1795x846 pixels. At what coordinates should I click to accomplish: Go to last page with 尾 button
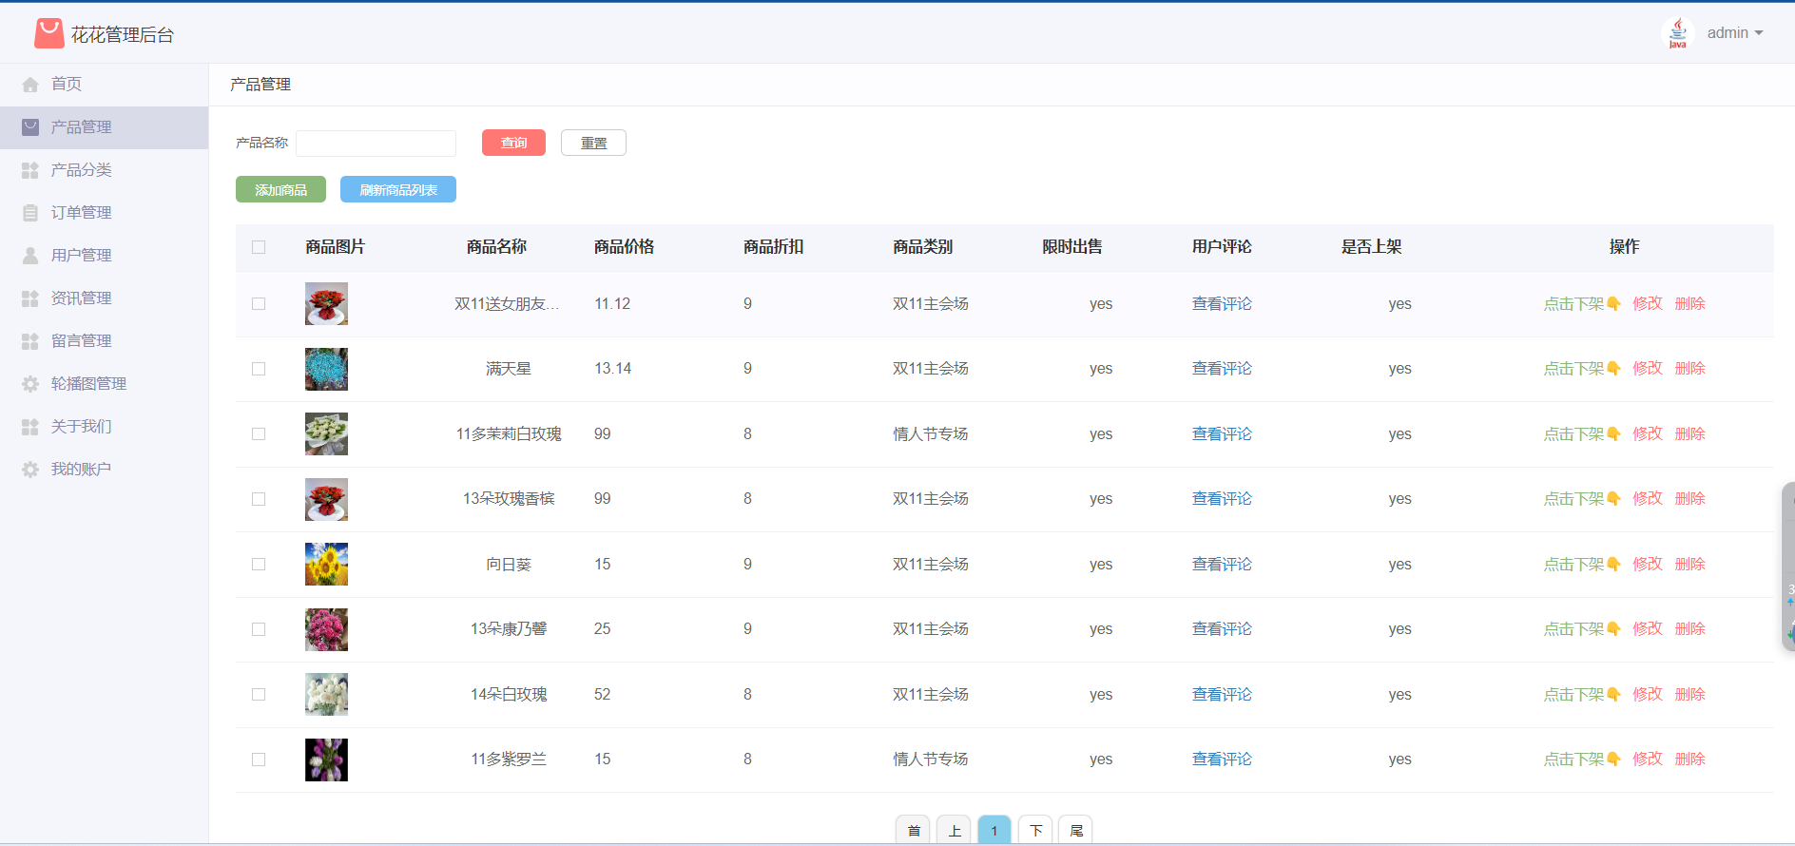(x=1076, y=830)
